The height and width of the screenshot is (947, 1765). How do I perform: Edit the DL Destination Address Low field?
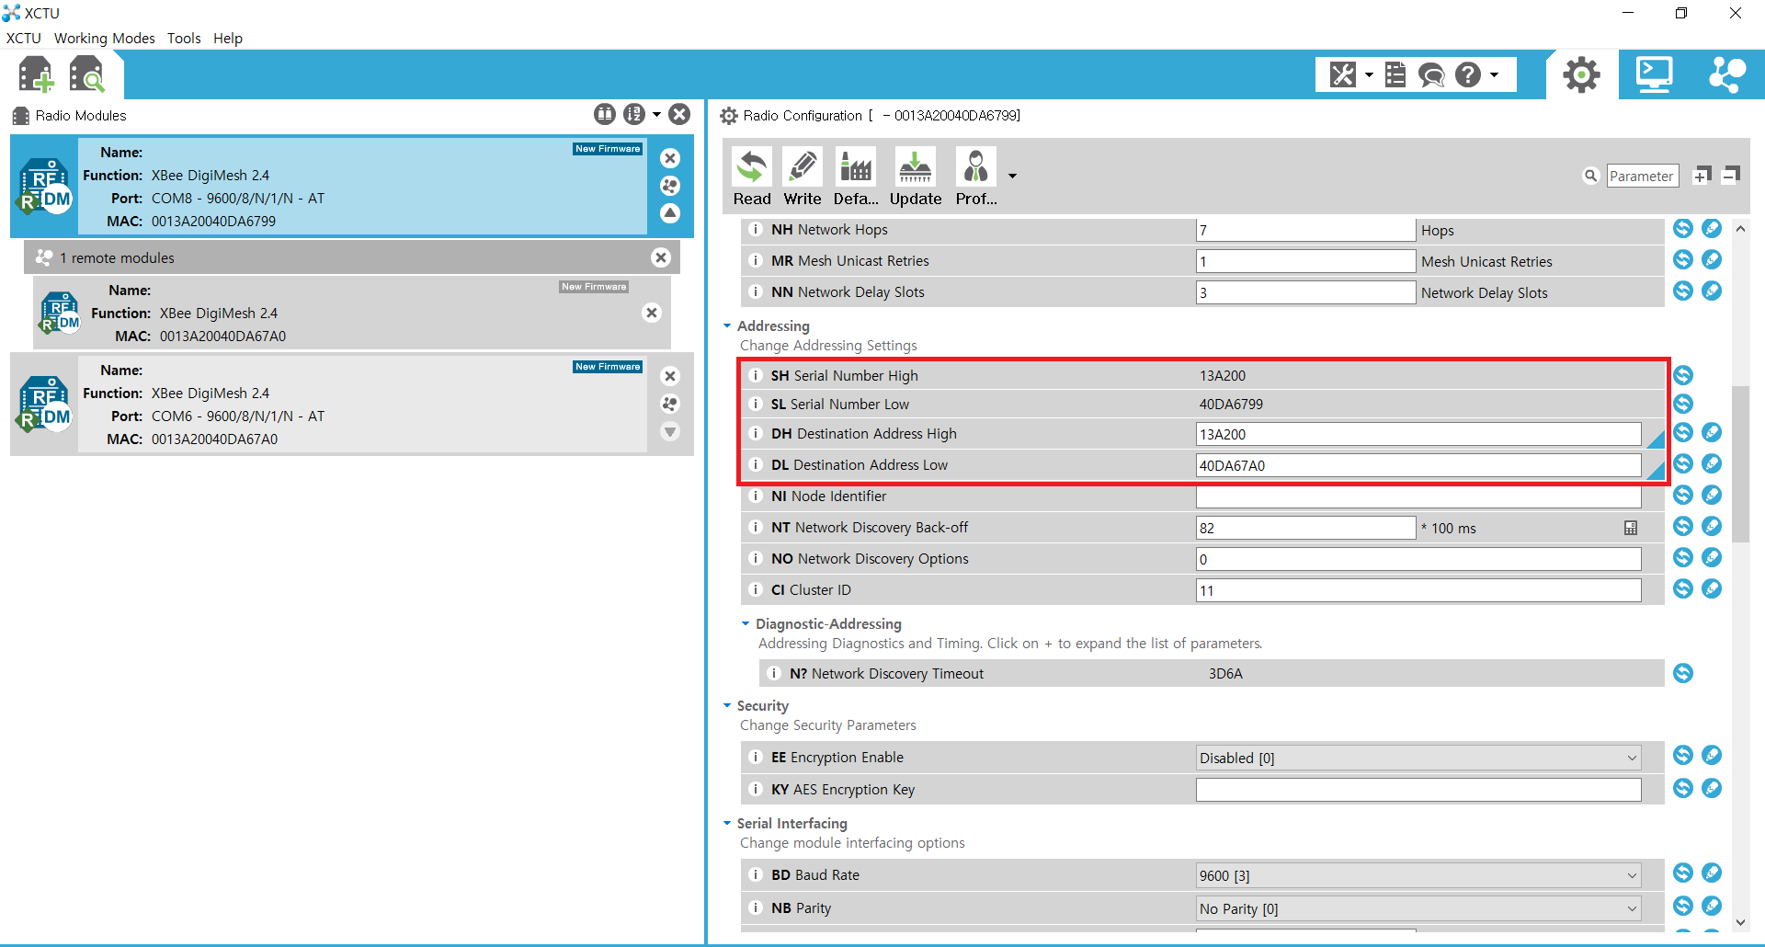[x=1418, y=465]
